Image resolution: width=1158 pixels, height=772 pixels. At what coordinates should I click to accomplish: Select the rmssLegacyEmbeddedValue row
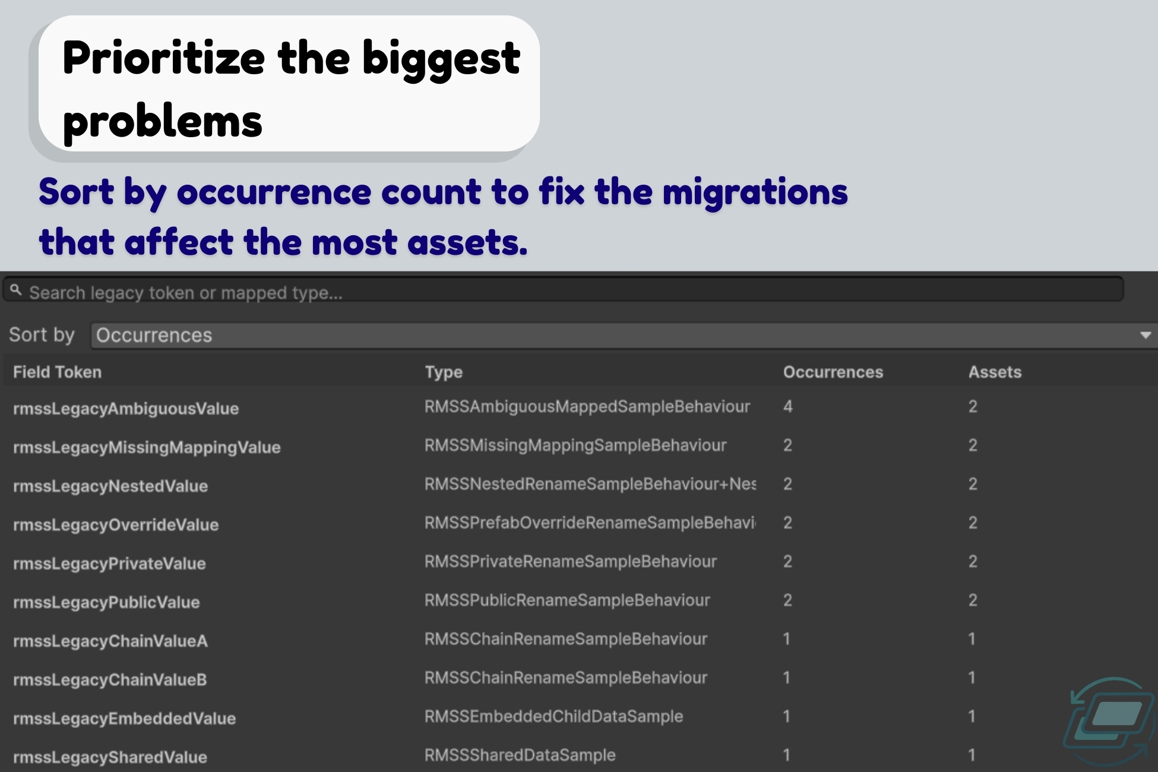124,719
